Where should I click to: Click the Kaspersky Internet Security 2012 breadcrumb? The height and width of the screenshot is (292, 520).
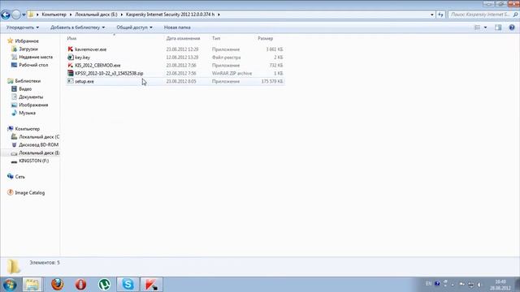170,15
